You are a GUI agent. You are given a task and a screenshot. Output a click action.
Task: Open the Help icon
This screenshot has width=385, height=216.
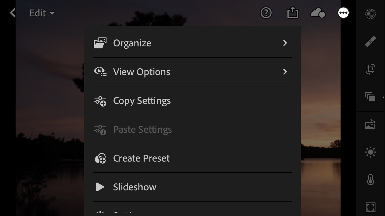pyautogui.click(x=266, y=13)
